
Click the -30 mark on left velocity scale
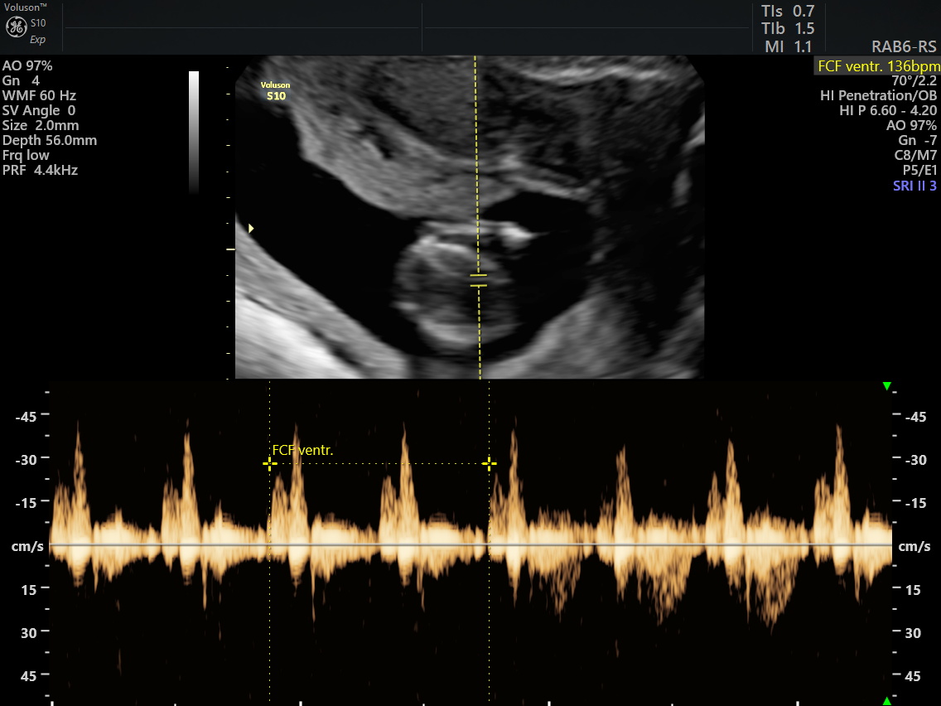click(26, 459)
